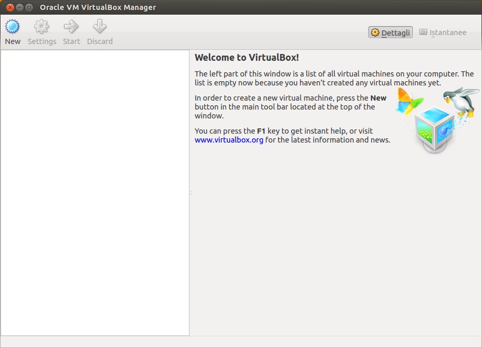482x348 pixels.
Task: Click the Welcome to VirtualBox! heading
Action: 247,58
